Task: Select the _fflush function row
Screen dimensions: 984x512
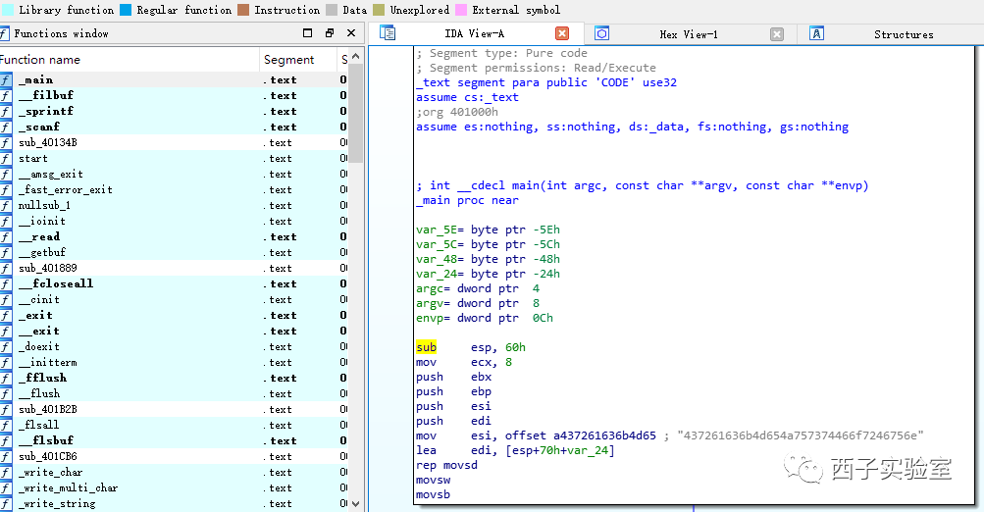Action: (175, 378)
